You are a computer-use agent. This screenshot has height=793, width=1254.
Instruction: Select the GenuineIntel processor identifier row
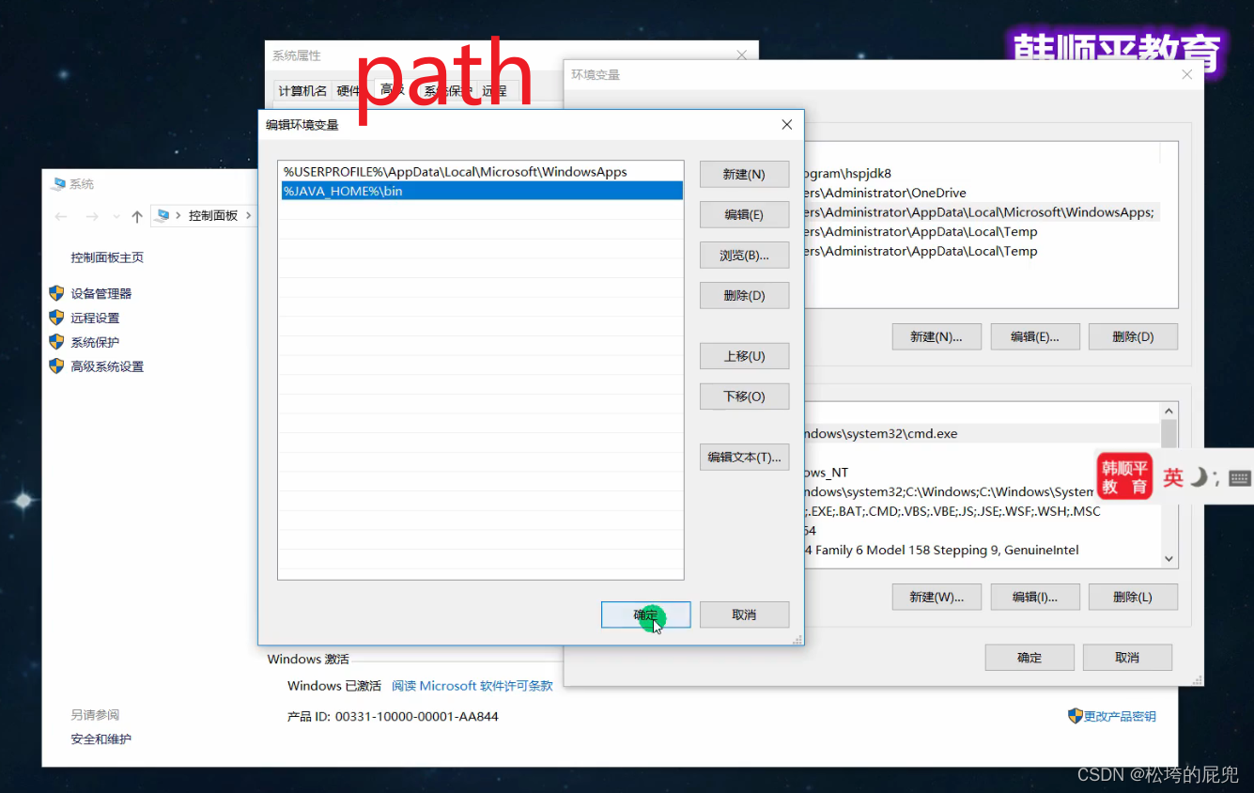pyautogui.click(x=981, y=551)
